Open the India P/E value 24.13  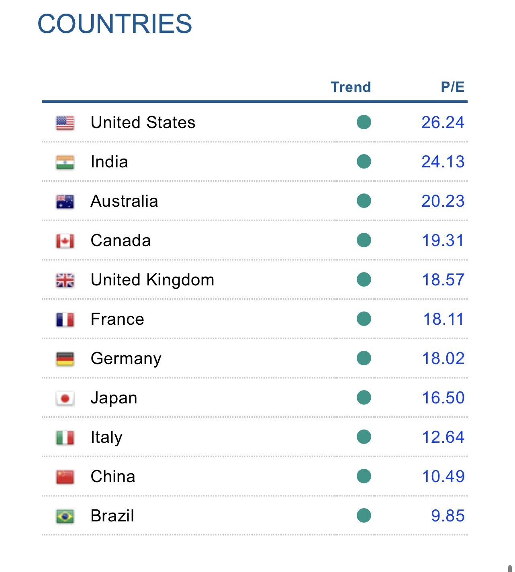click(443, 162)
